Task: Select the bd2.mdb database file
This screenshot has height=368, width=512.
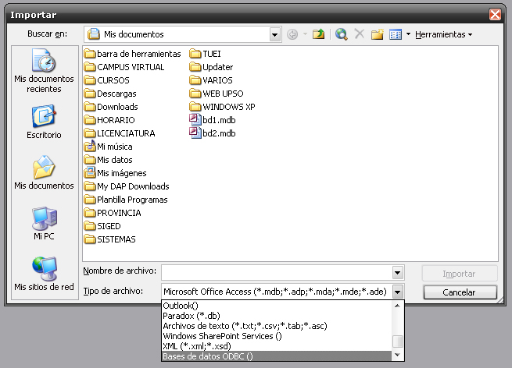Action: (213, 133)
